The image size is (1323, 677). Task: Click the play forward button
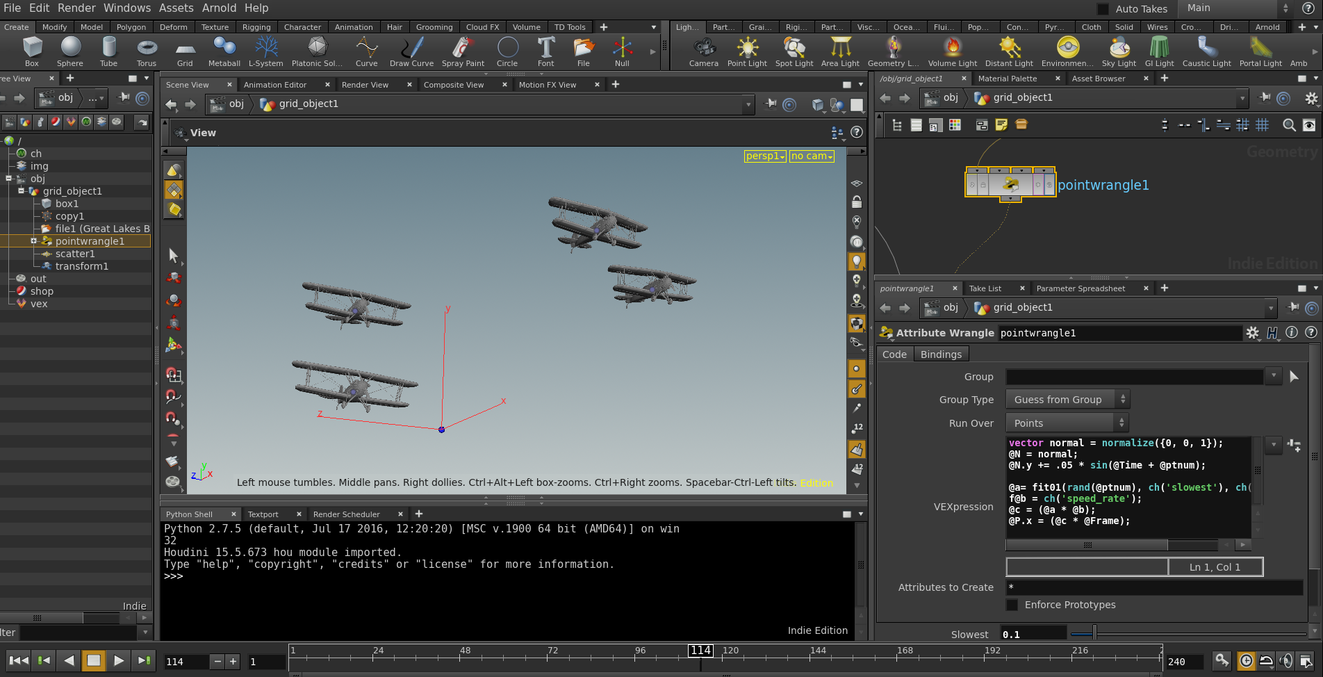(119, 660)
